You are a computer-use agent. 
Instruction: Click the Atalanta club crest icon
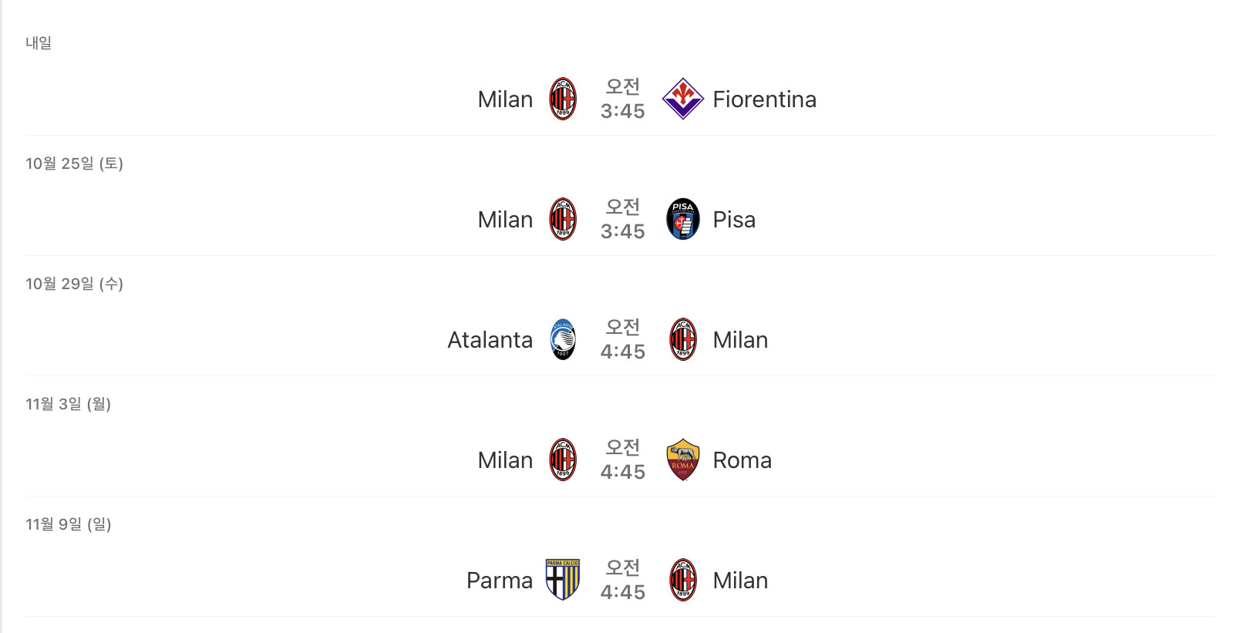pos(563,339)
